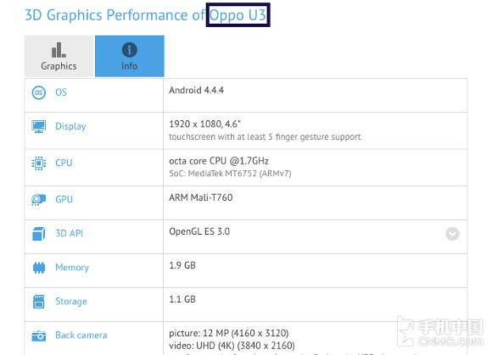Select the Info tab
The width and height of the screenshot is (492, 355).
click(130, 56)
